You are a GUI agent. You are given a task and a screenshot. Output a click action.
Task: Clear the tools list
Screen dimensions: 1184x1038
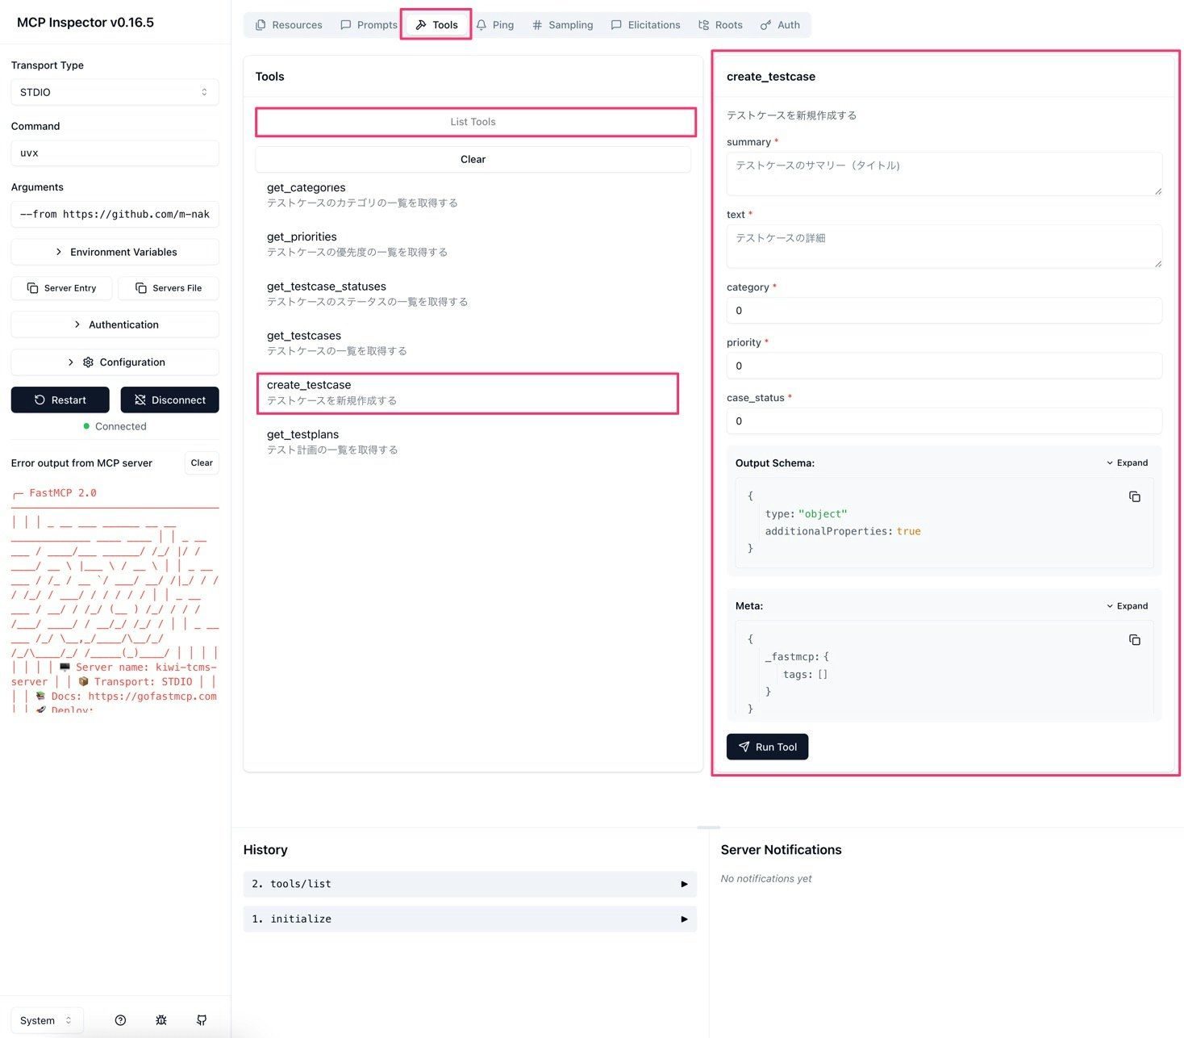pyautogui.click(x=473, y=159)
